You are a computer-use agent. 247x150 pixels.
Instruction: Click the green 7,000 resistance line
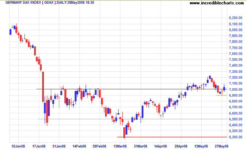pos(132,89)
